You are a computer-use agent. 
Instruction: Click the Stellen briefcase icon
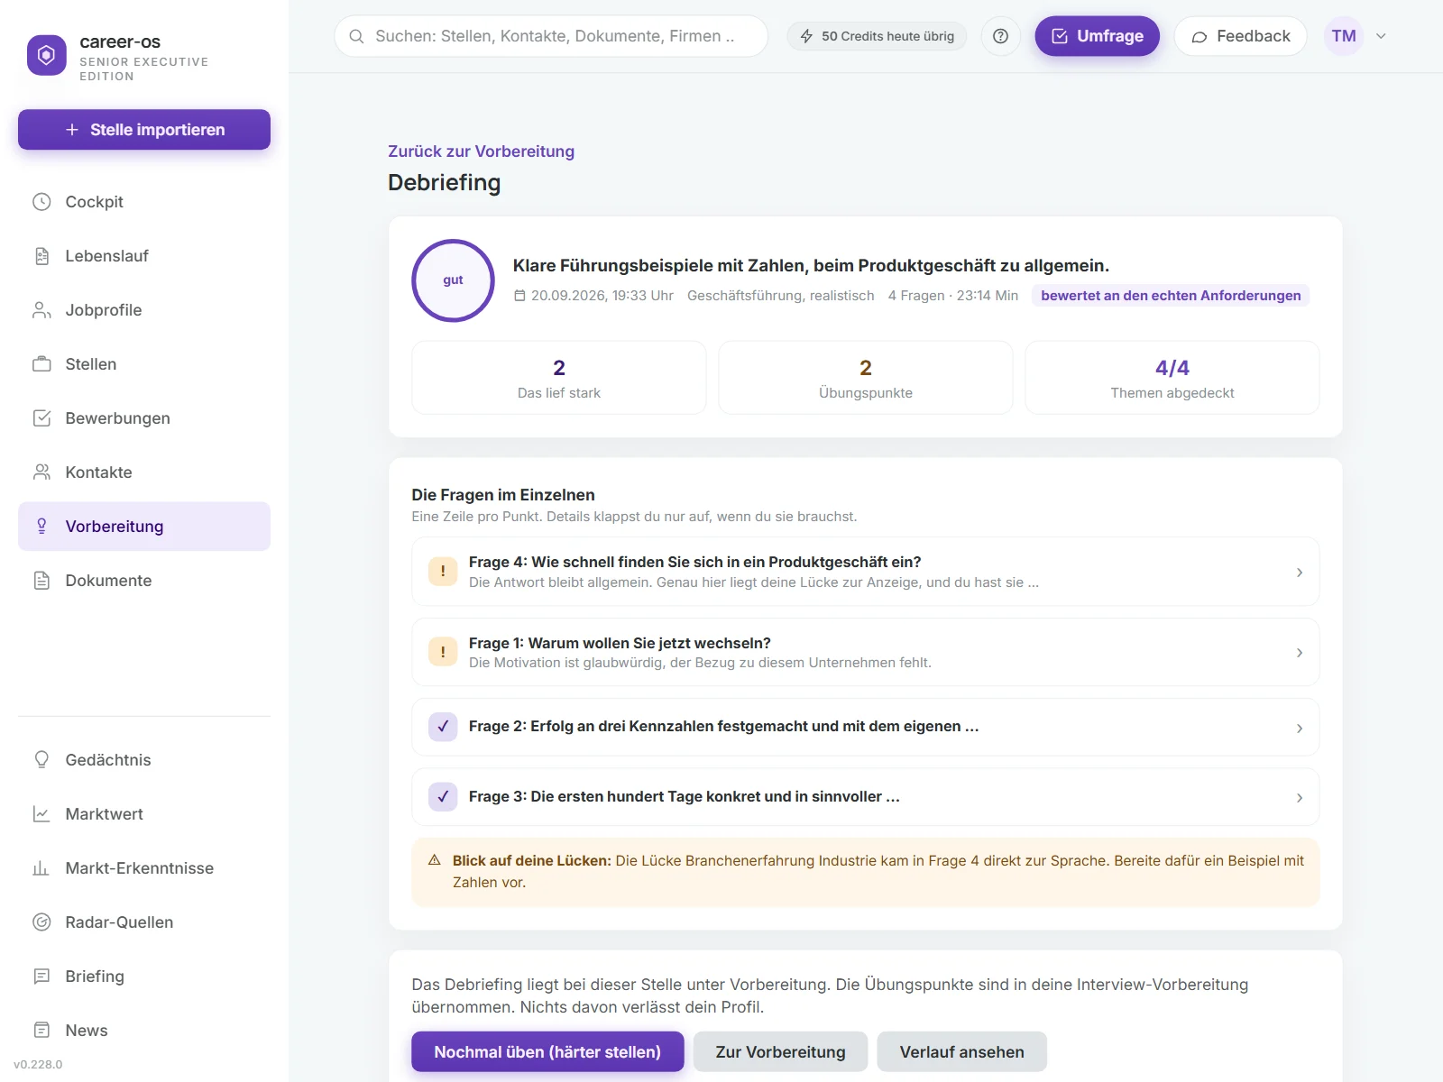41,364
